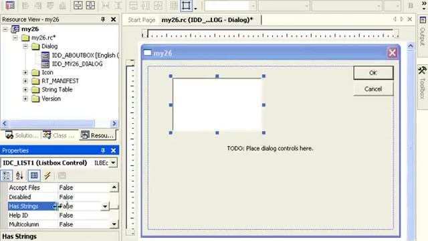Click the Make Same Height icon
Screen dimensions: 428x241
[146, 5]
